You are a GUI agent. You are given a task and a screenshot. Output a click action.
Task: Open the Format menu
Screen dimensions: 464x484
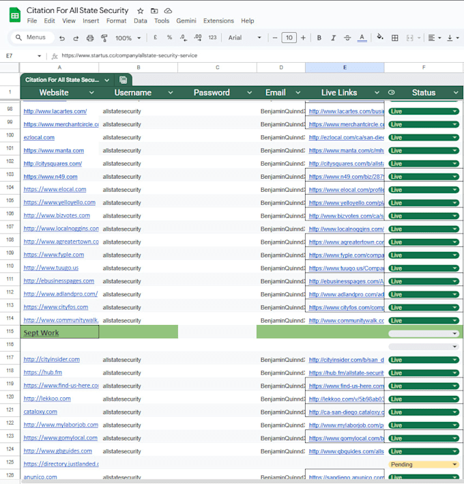pyautogui.click(x=116, y=20)
